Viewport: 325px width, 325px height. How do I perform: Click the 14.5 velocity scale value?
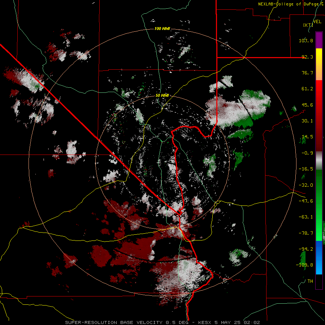[x=307, y=137]
